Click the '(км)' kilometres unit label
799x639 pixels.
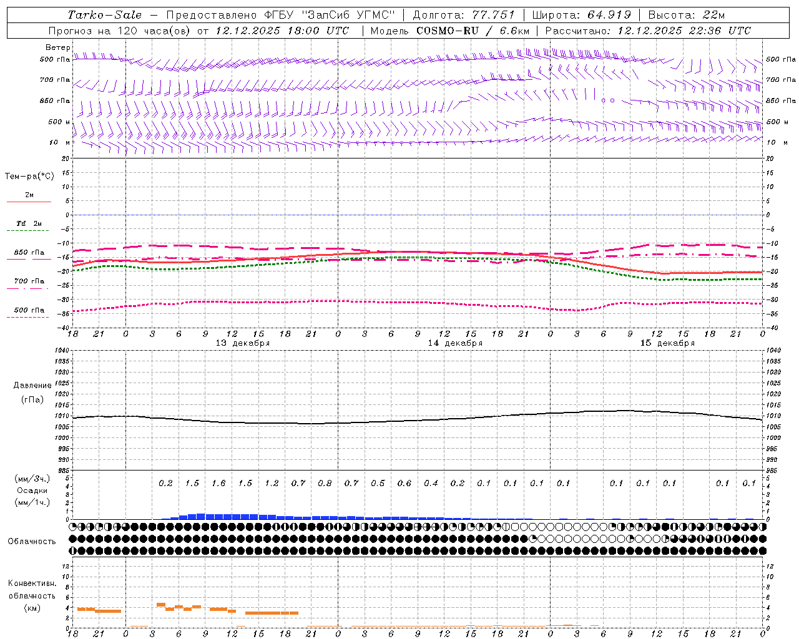32,608
